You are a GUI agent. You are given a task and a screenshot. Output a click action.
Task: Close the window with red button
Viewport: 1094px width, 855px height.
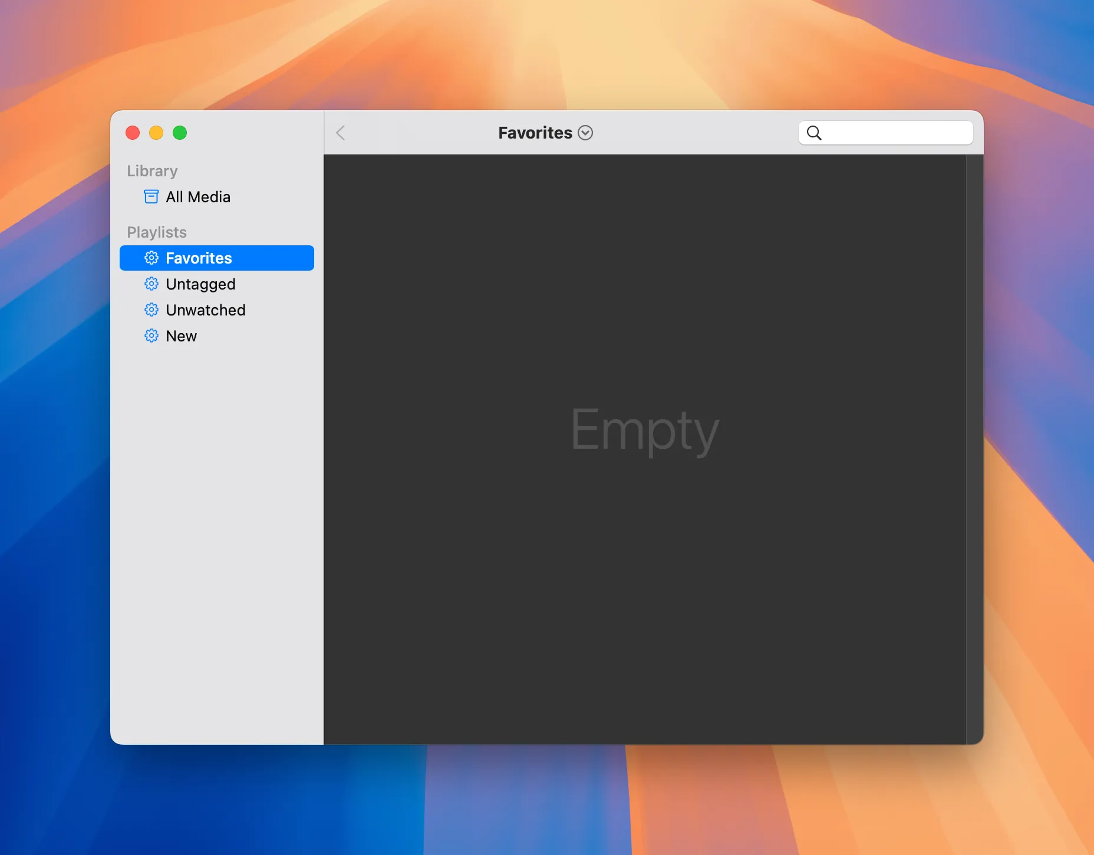[x=133, y=133]
